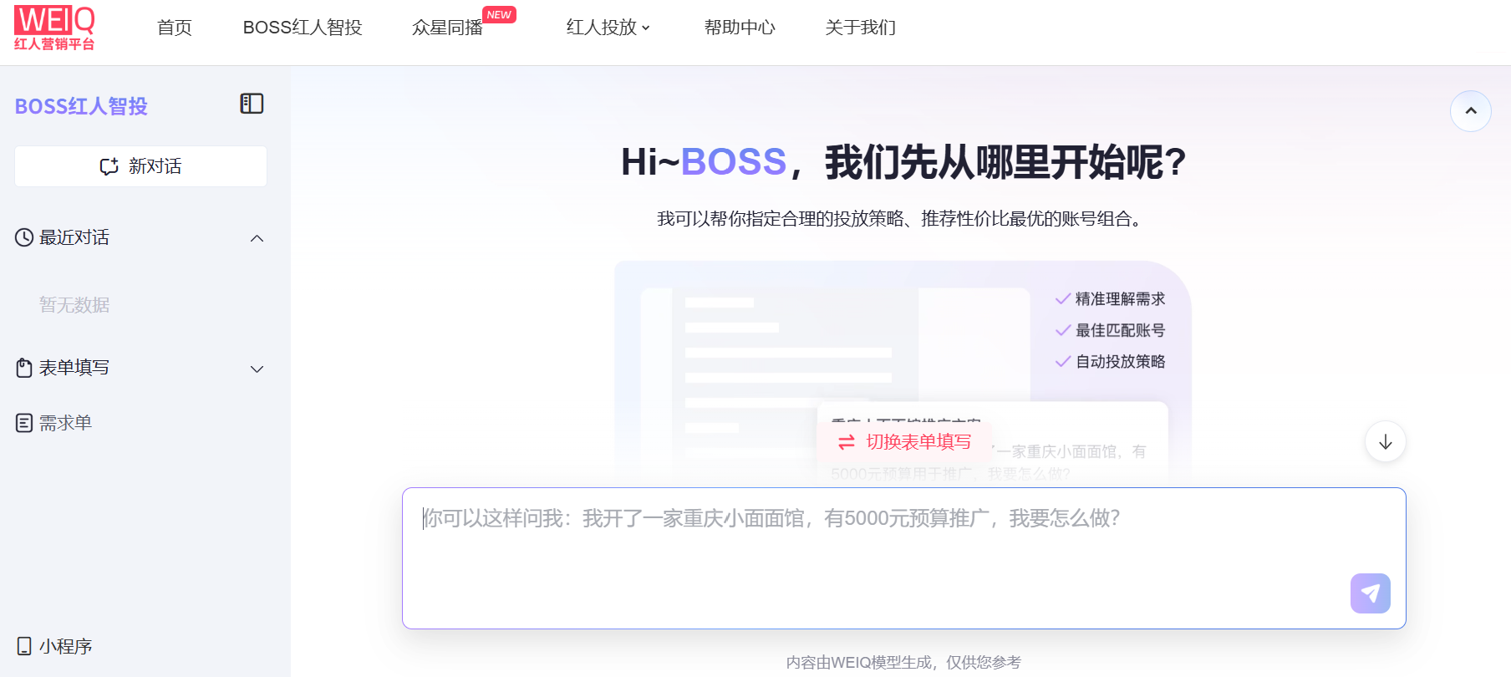This screenshot has height=677, width=1511.
Task: Go to 首页 in the top navigation
Action: 175,28
